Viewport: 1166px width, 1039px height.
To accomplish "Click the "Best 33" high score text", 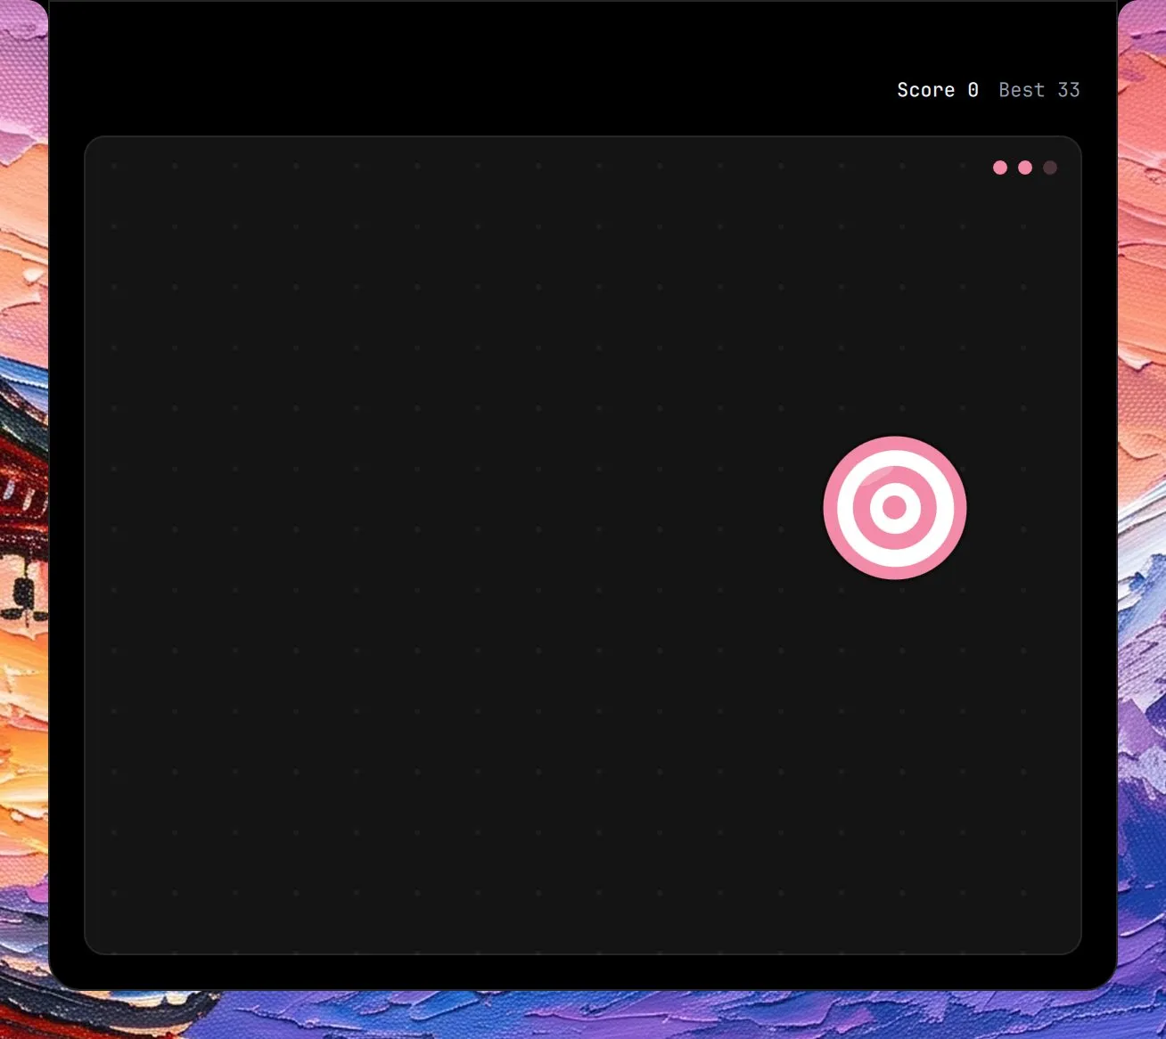I will [1039, 90].
